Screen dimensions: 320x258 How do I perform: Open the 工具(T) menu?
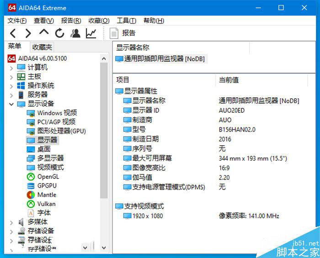(x=126, y=21)
